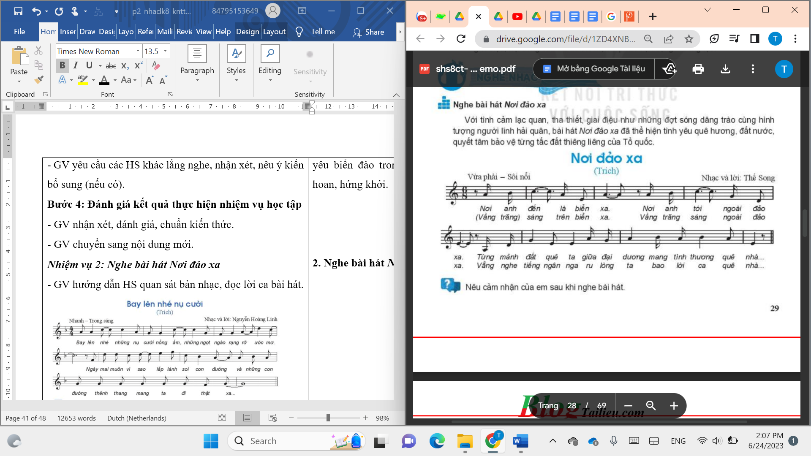Open new Chrome tab
Screen dimensions: 811x456
(x=653, y=16)
